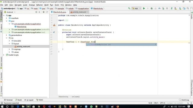Viewport: 193px width, 108px height.
Task: Select the findViewById autocomplete suggestion
Action: 121,44
